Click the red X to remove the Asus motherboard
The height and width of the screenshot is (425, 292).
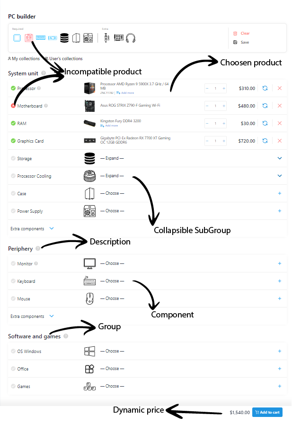280,106
